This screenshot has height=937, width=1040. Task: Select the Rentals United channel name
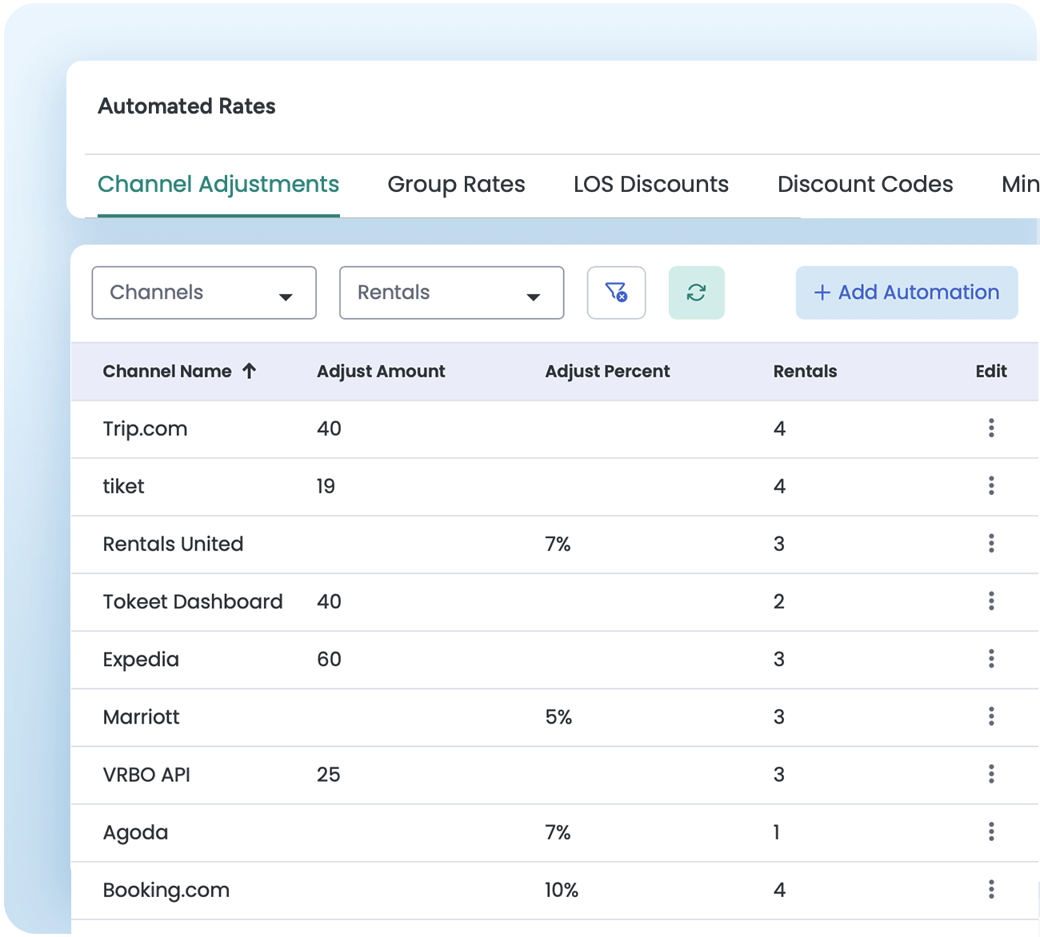pyautogui.click(x=173, y=544)
